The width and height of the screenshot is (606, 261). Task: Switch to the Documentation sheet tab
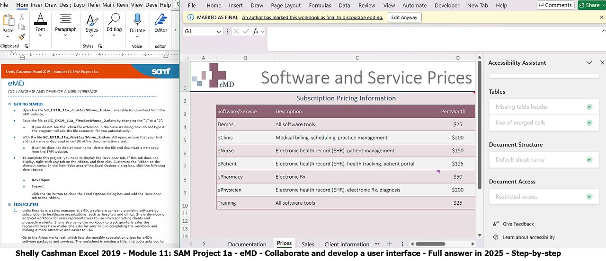(x=247, y=244)
